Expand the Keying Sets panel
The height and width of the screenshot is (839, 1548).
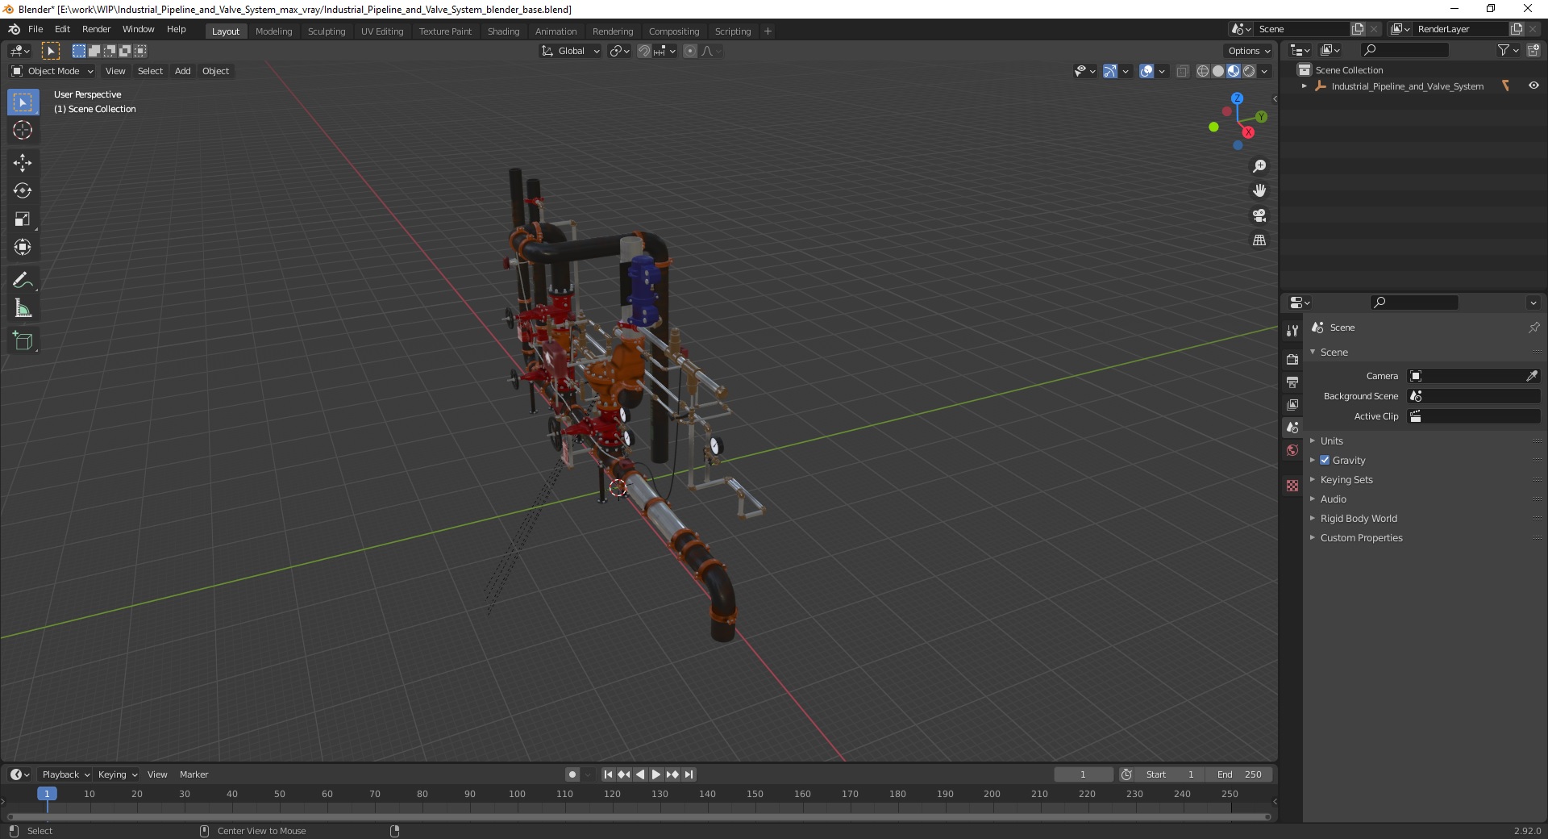(1346, 480)
